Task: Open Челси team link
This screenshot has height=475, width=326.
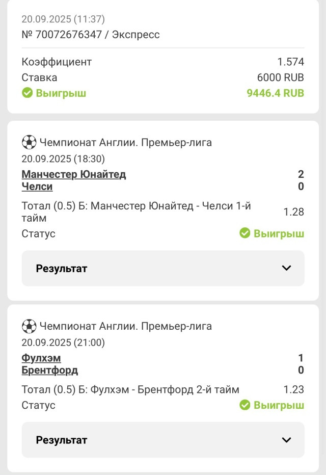Action: 37,187
